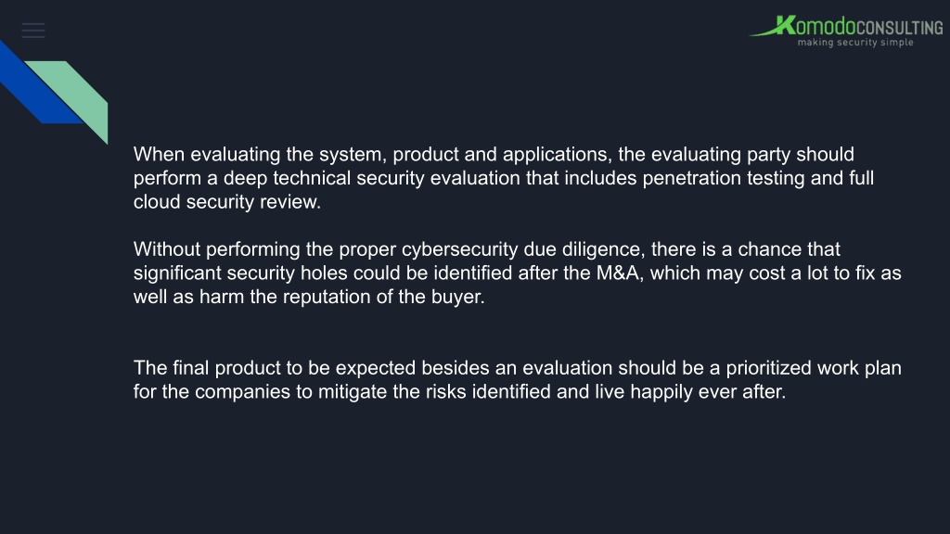The width and height of the screenshot is (950, 534).
Task: Click the blue diagonal stripe shape
Action: coord(34,86)
